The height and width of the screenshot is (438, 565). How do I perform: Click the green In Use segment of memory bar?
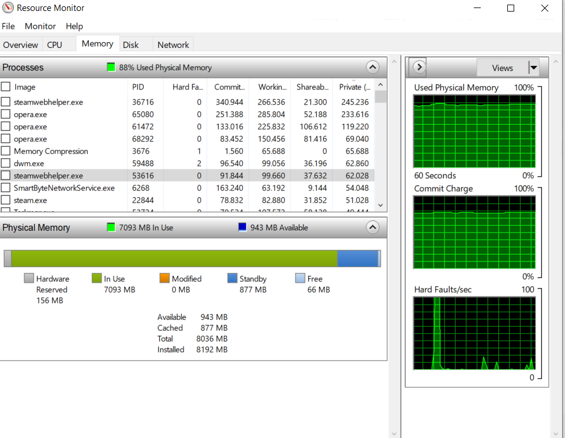coord(174,259)
